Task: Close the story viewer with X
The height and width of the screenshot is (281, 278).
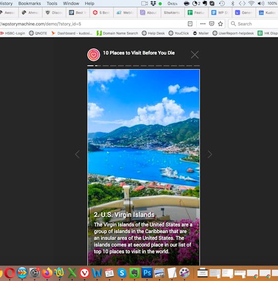Action: point(195,55)
